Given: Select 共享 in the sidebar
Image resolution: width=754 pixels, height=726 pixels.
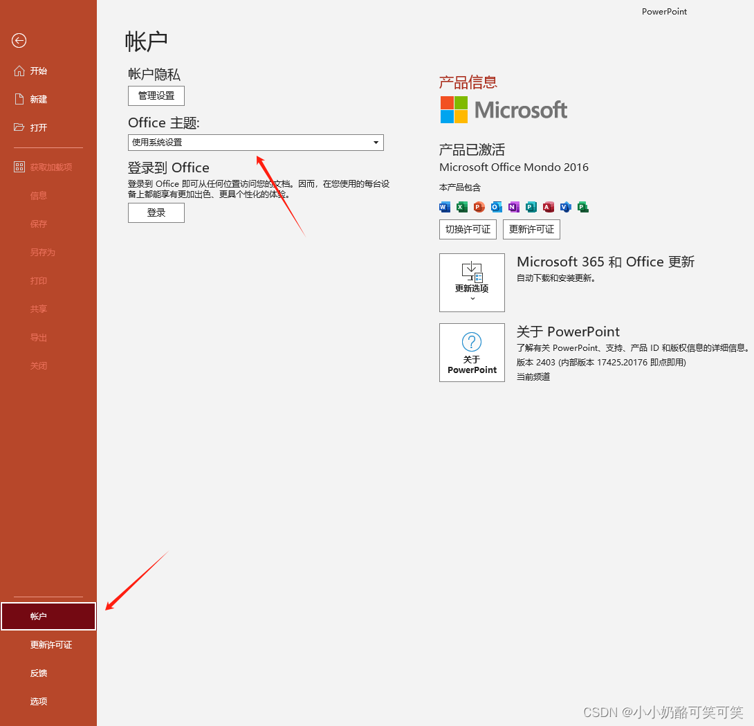Looking at the screenshot, I should [48, 309].
